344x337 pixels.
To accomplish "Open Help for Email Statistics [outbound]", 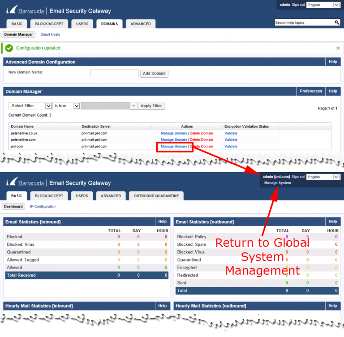I will pos(333,222).
